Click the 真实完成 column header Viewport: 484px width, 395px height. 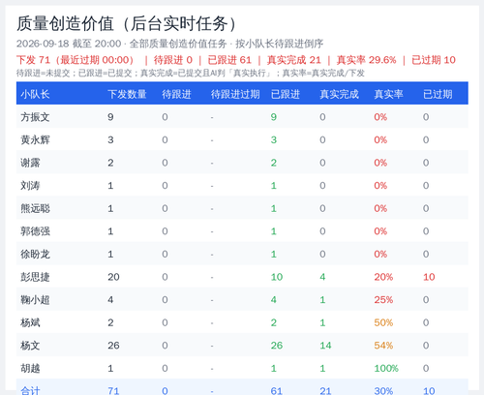[339, 94]
